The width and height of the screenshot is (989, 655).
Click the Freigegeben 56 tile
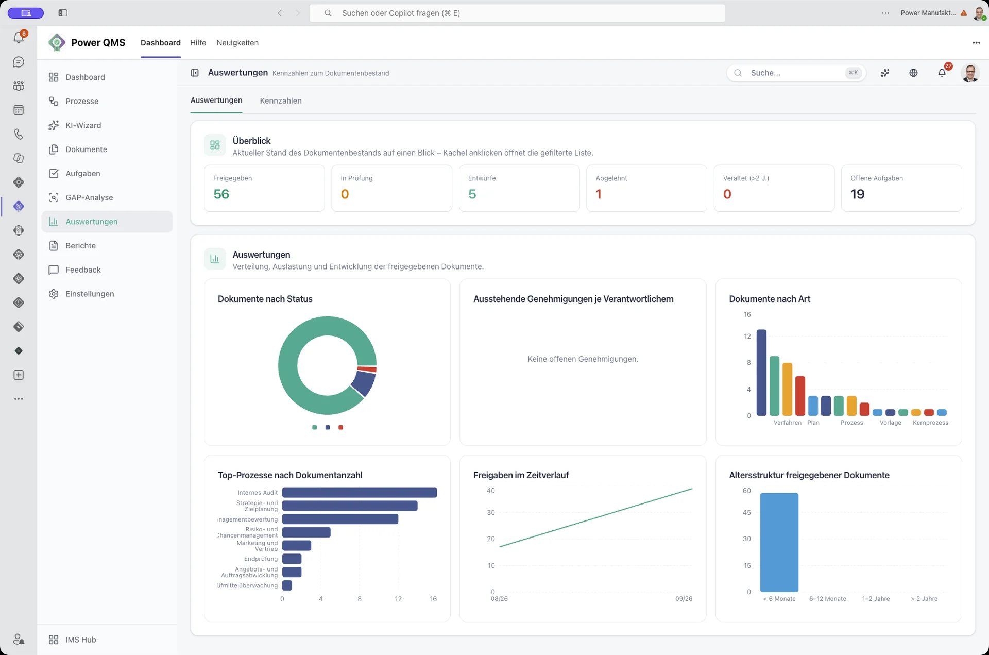pos(264,188)
